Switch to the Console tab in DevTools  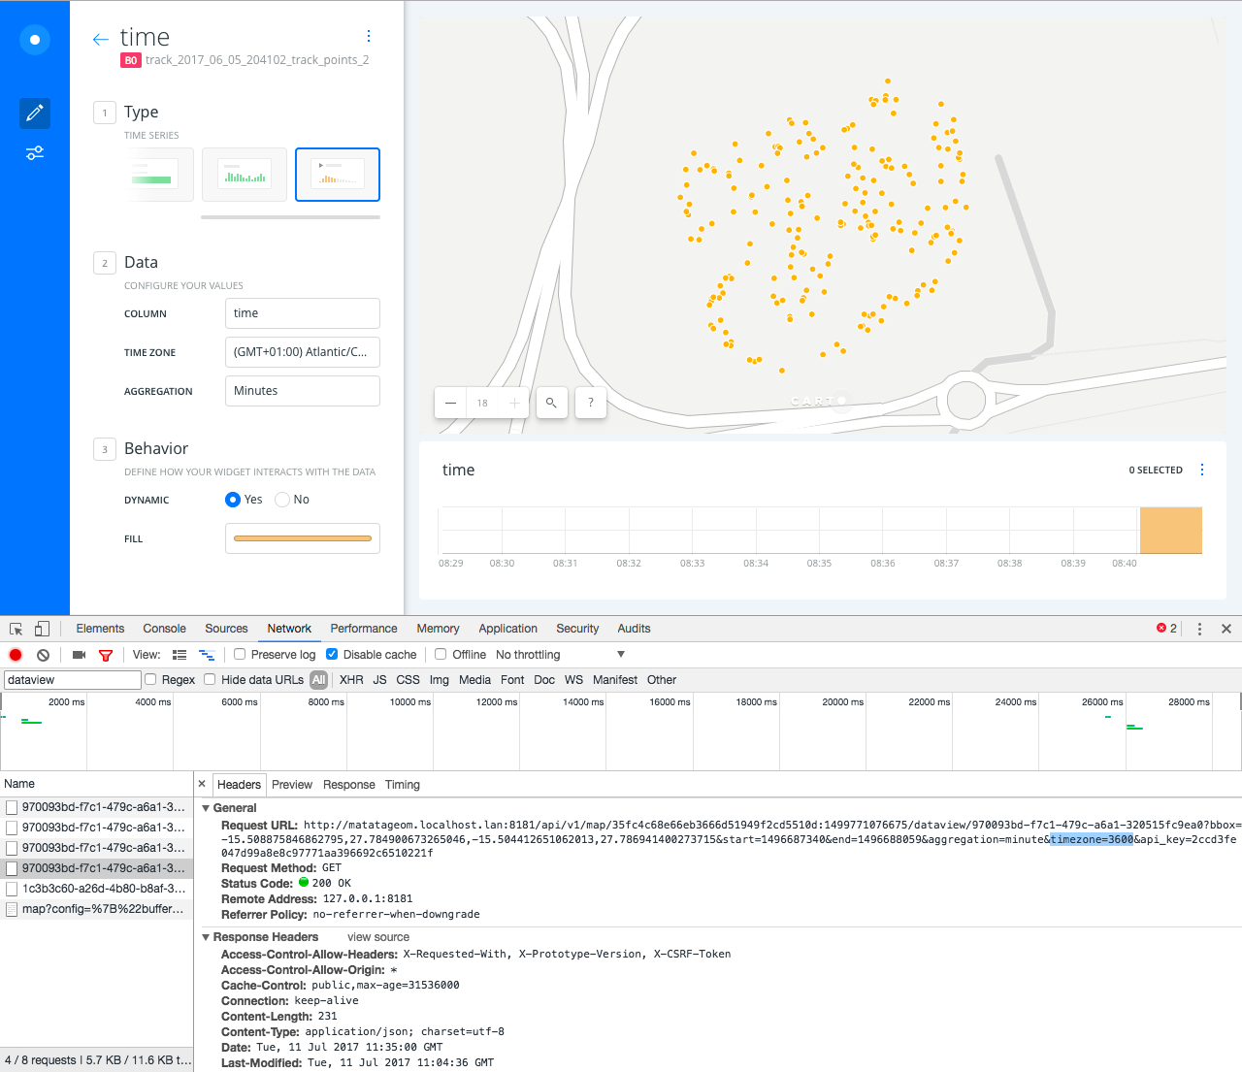(164, 629)
